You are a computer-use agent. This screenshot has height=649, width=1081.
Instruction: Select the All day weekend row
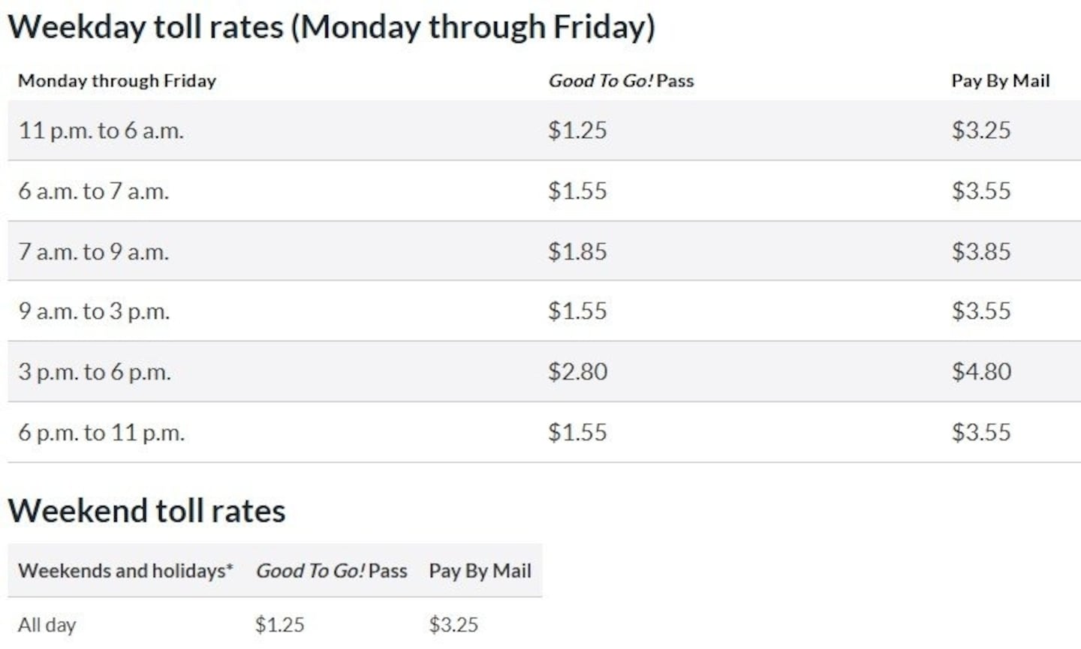pos(275,624)
